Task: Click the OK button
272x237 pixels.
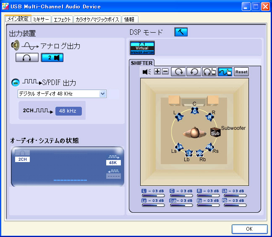Action: [x=249, y=229]
